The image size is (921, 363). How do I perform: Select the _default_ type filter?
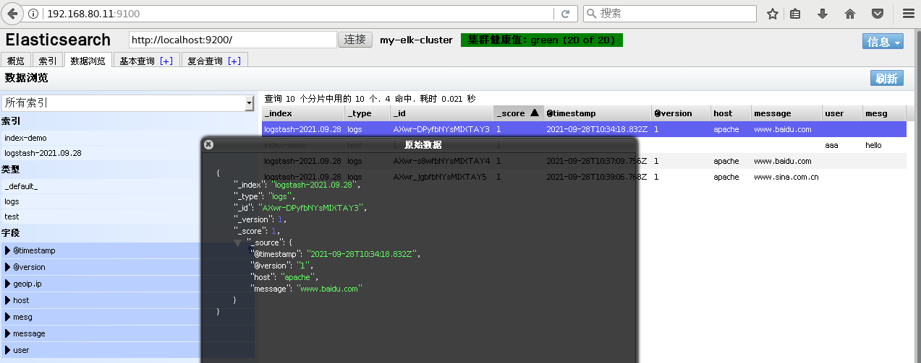coord(127,185)
